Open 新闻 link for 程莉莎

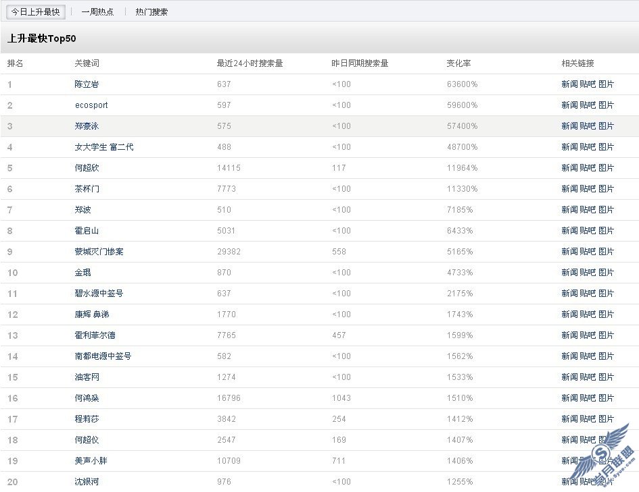click(x=569, y=419)
